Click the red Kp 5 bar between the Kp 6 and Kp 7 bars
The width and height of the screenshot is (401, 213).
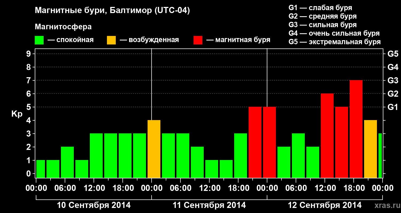point(342,142)
